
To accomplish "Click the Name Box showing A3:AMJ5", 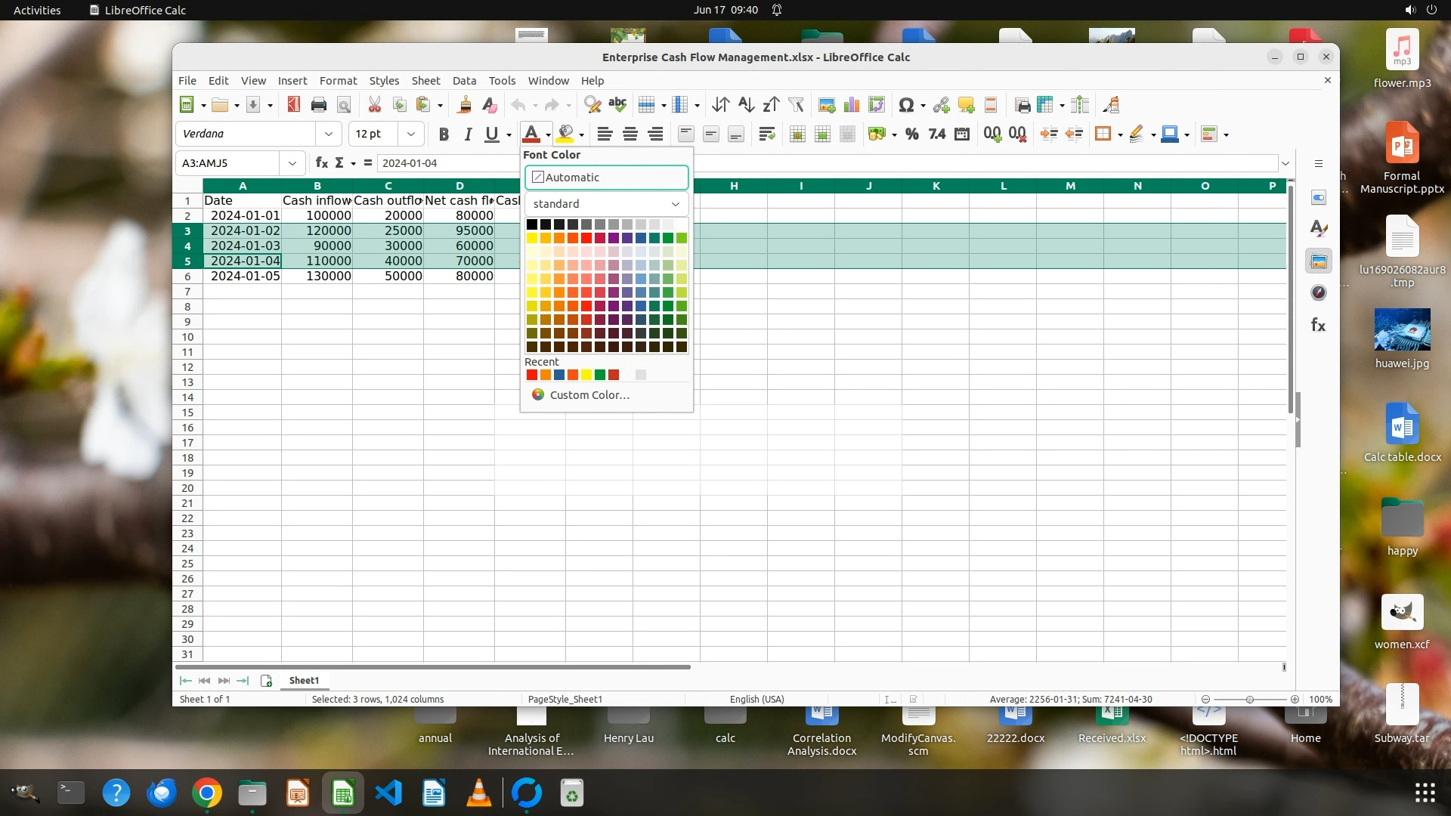I will pyautogui.click(x=227, y=163).
